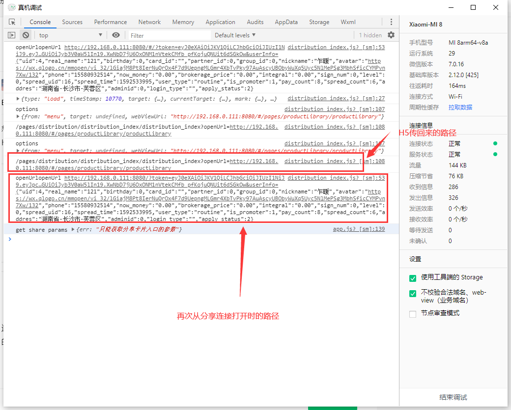The image size is (511, 410).
Task: Click the Xiaomi-MI 8 device name
Action: pos(426,25)
